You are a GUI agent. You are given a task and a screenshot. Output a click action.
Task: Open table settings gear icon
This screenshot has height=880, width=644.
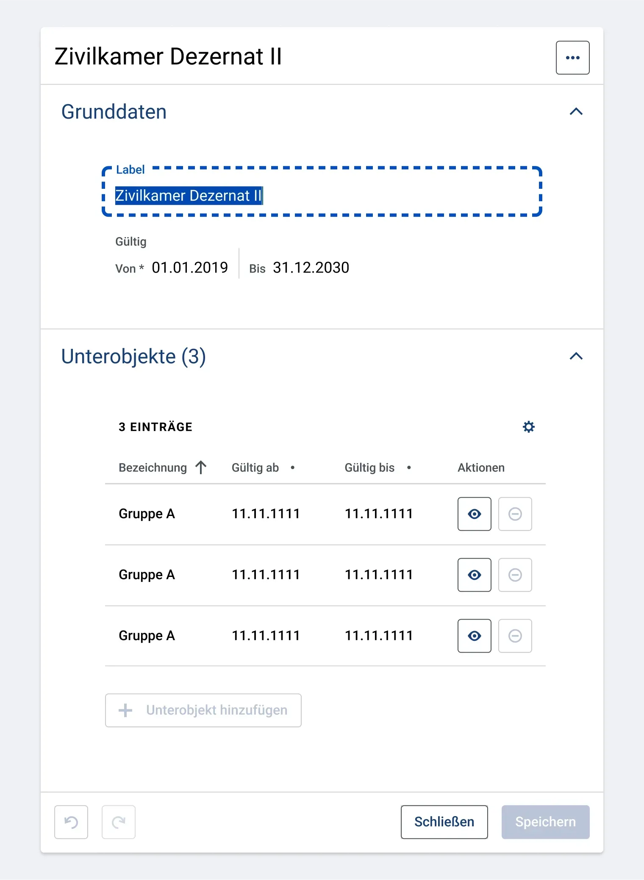click(x=528, y=427)
